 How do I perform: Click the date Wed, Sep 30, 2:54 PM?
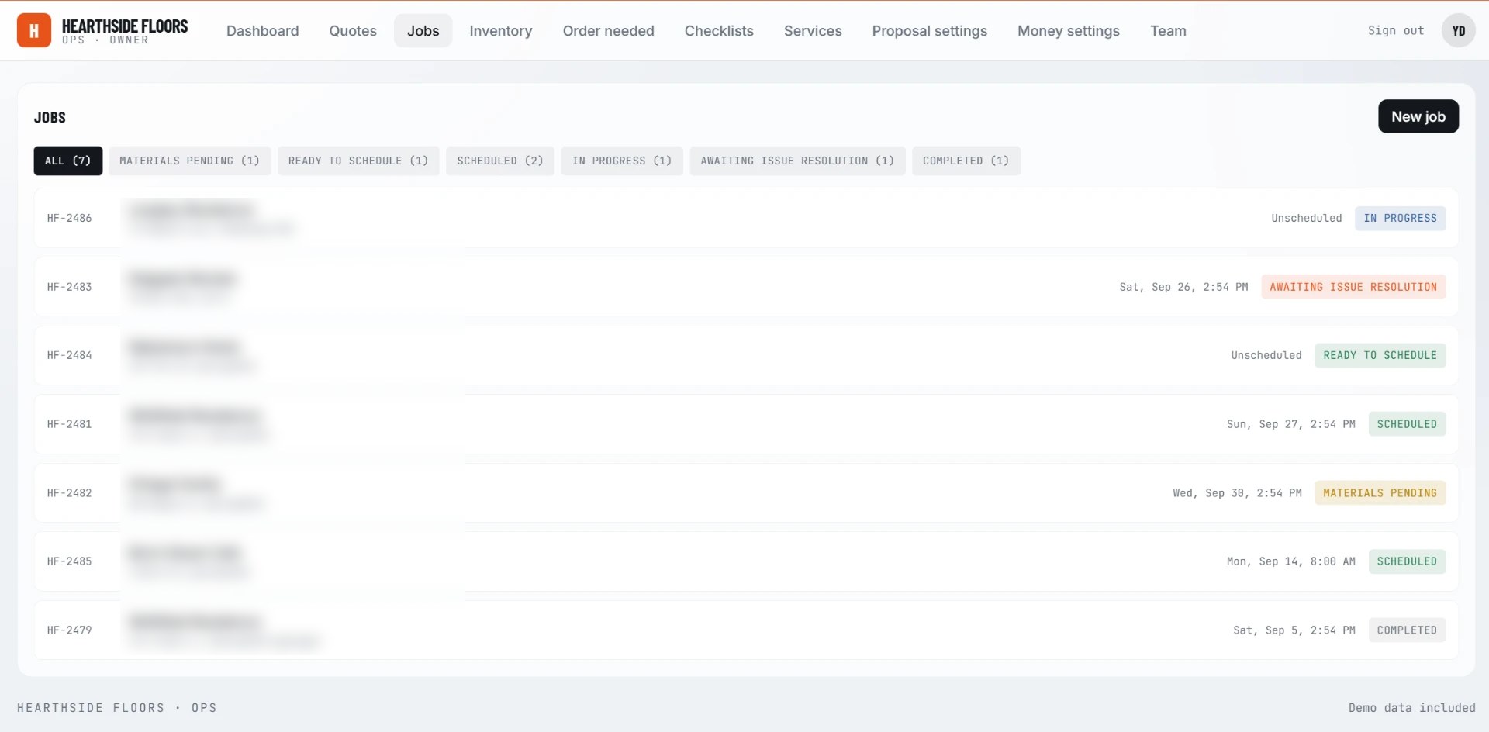point(1237,492)
